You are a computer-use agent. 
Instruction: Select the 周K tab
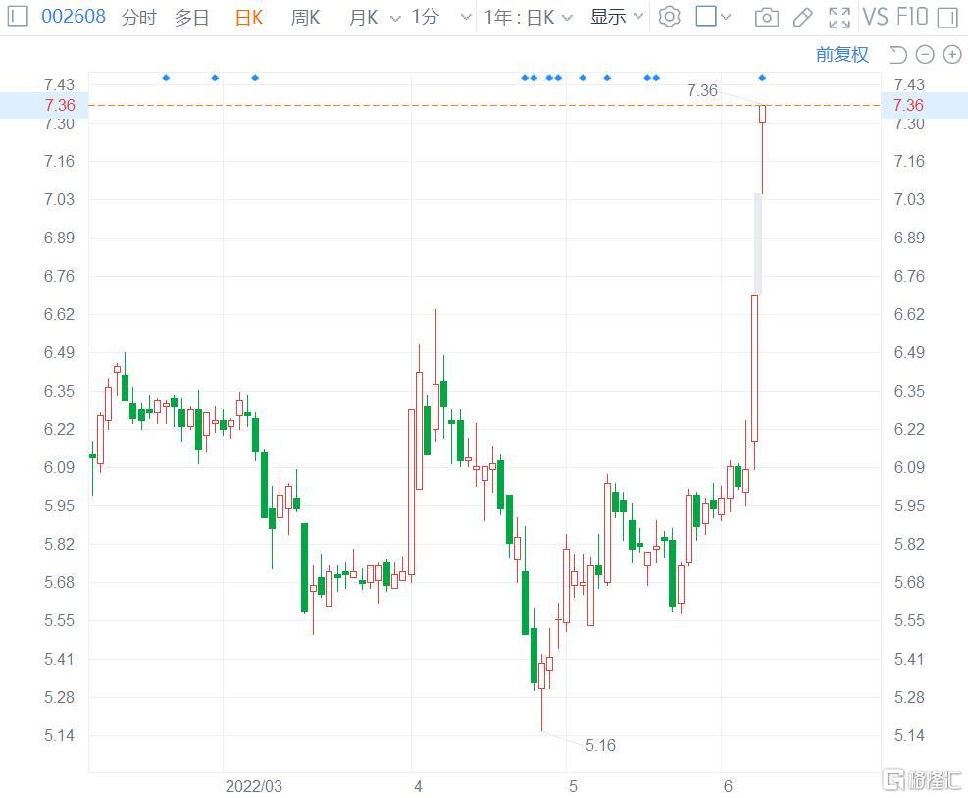(x=305, y=17)
